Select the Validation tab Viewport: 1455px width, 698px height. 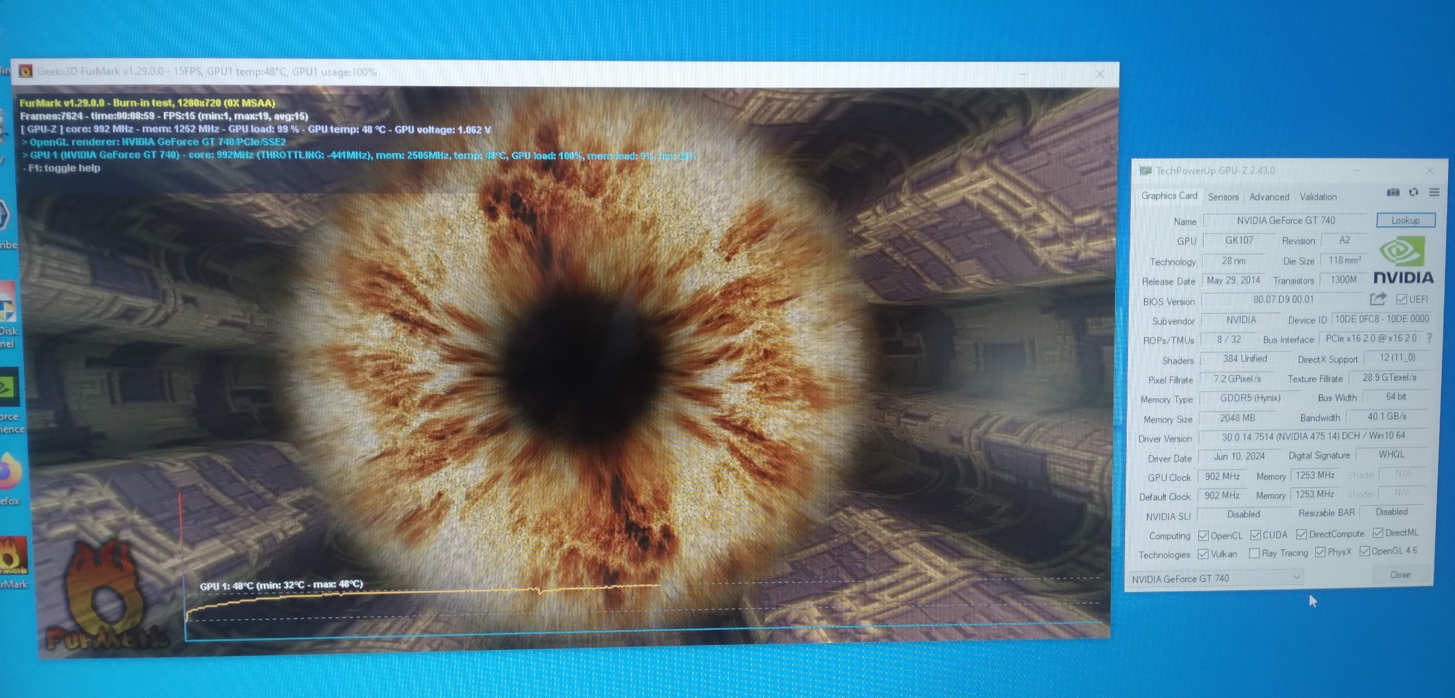pos(1318,197)
